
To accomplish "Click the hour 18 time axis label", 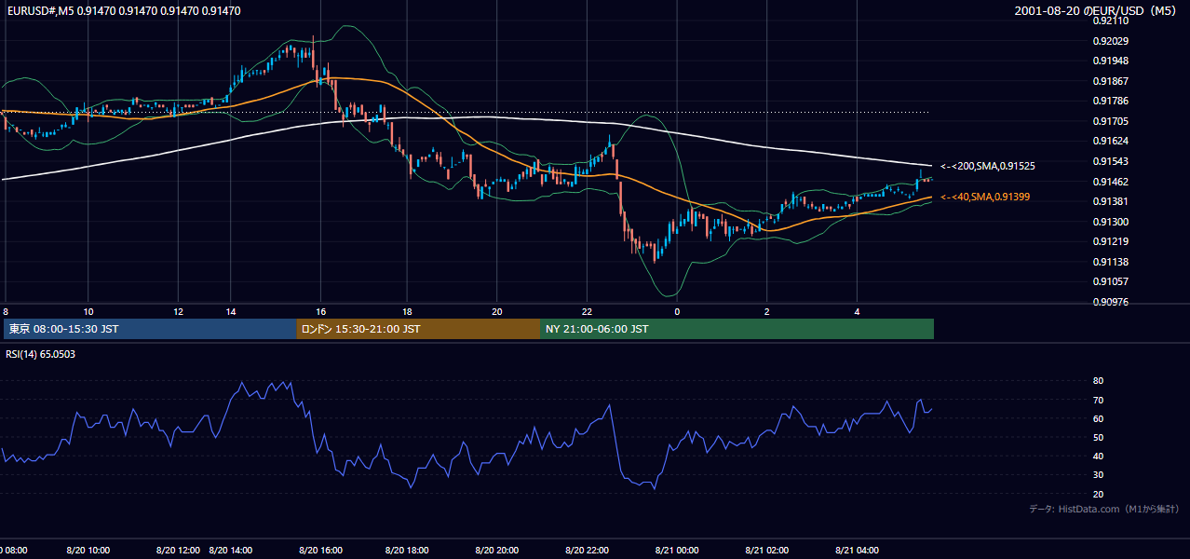I will pos(407,311).
